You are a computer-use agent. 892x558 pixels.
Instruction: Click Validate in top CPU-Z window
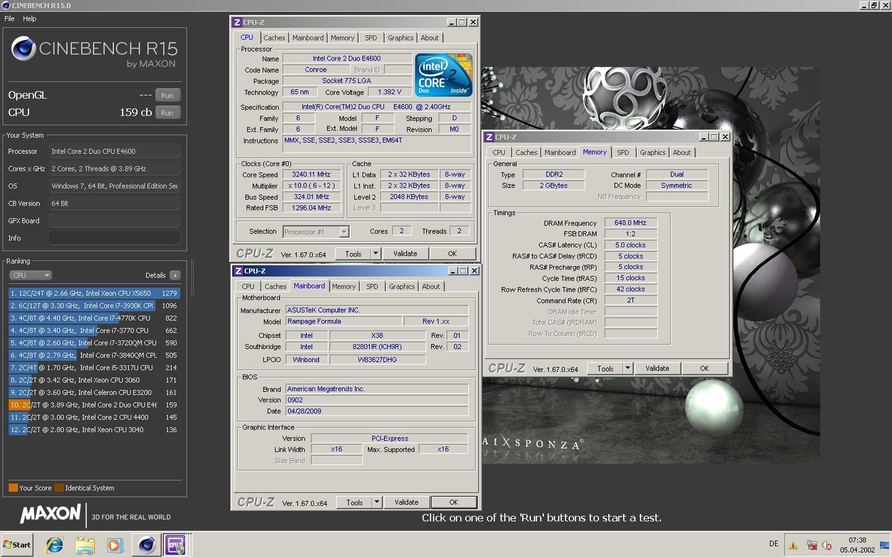pos(405,254)
